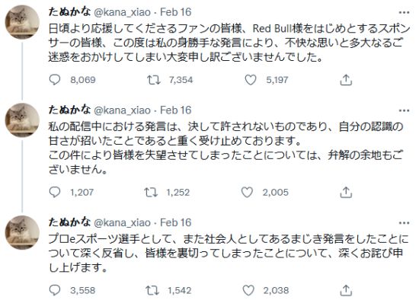Open the more options menu on first tweet
The height and width of the screenshot is (300, 419).
[404, 12]
